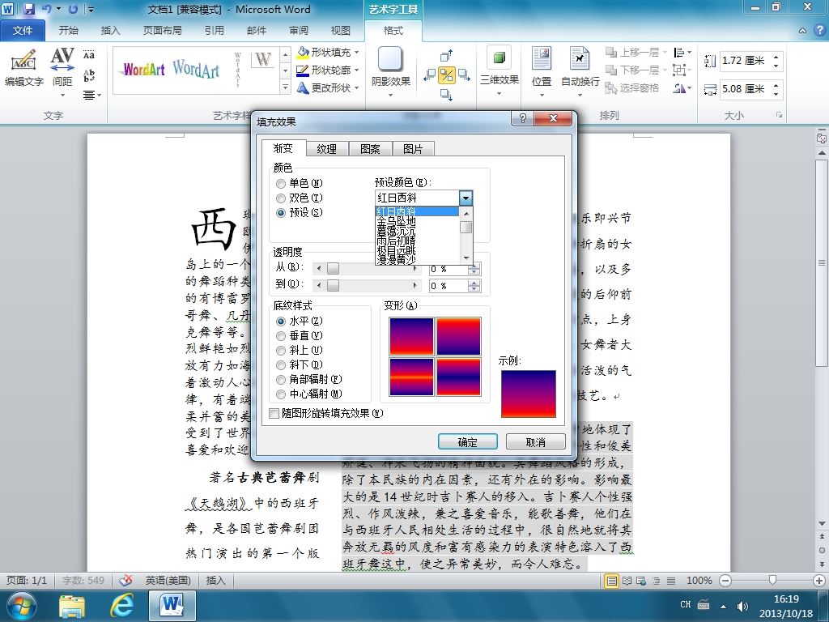Expand the WordArt styles gallery More arrow

[x=286, y=87]
